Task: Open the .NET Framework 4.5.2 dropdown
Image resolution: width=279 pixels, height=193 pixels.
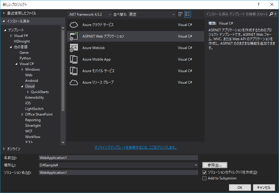Action: tap(90, 14)
